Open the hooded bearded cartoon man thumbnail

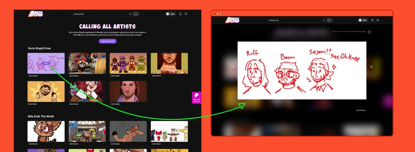click(46, 91)
